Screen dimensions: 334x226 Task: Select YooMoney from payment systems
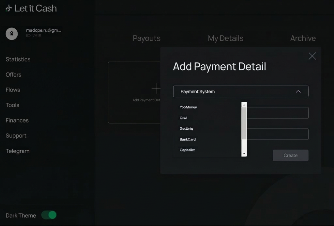(188, 107)
